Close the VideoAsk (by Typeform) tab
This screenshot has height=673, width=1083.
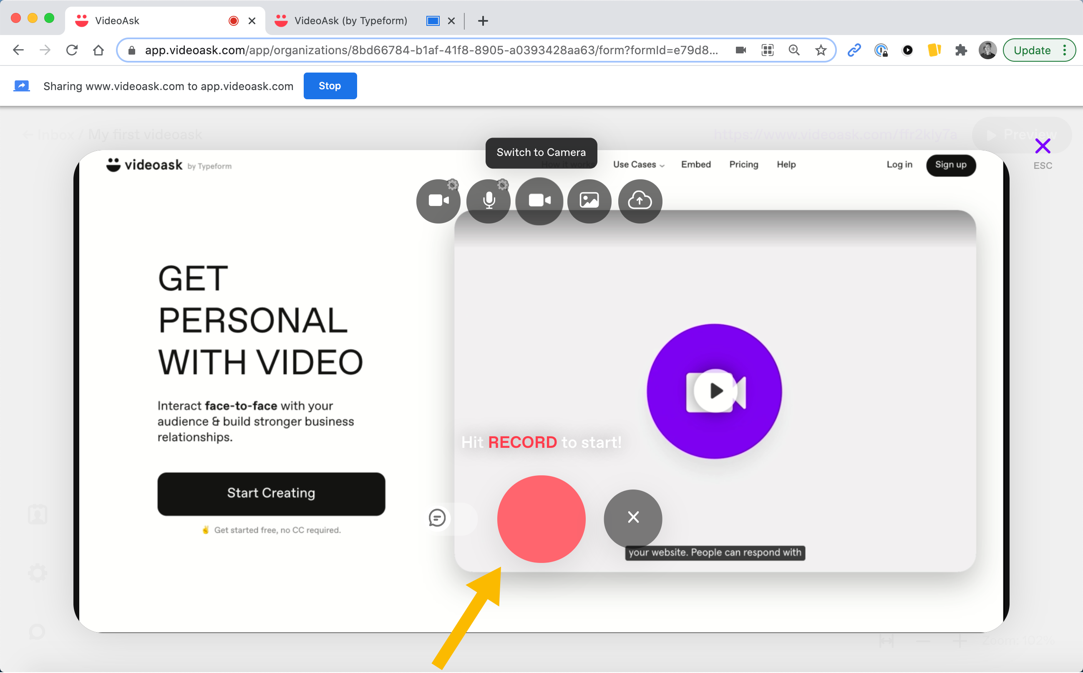(451, 20)
